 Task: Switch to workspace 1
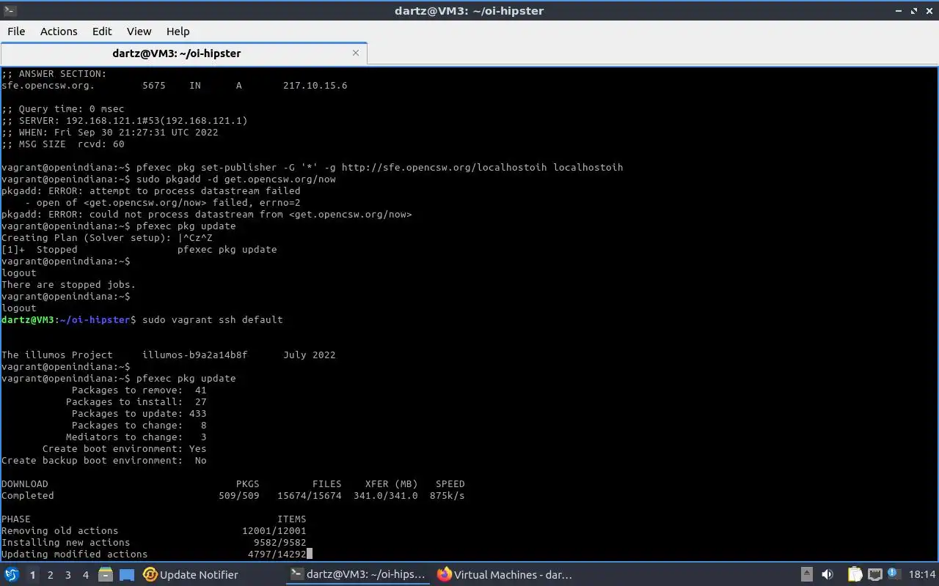(x=32, y=575)
